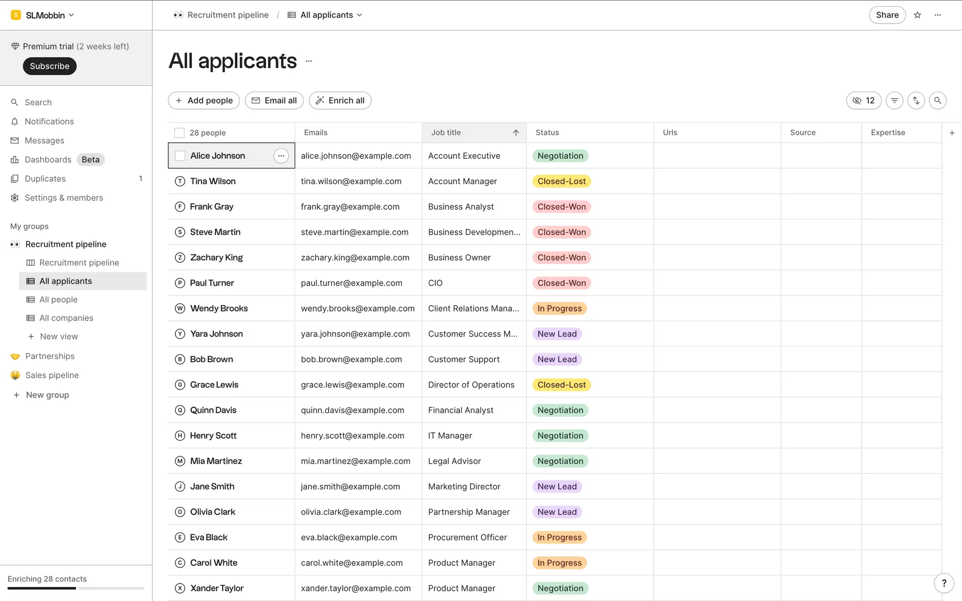Add a new column with plus icon
Viewport: 962px width, 601px height.
[952, 133]
